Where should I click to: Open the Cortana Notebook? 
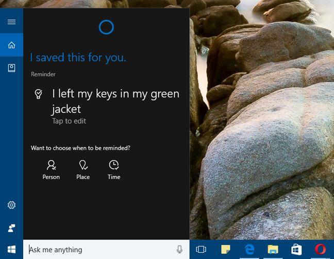point(11,68)
